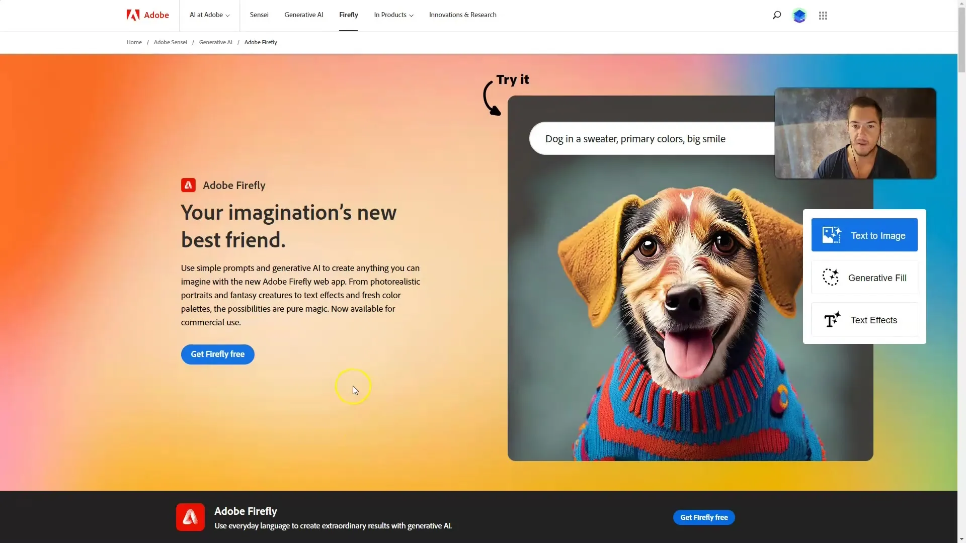The height and width of the screenshot is (543, 966).
Task: Click the scrollbar up arrow
Action: click(961, 4)
